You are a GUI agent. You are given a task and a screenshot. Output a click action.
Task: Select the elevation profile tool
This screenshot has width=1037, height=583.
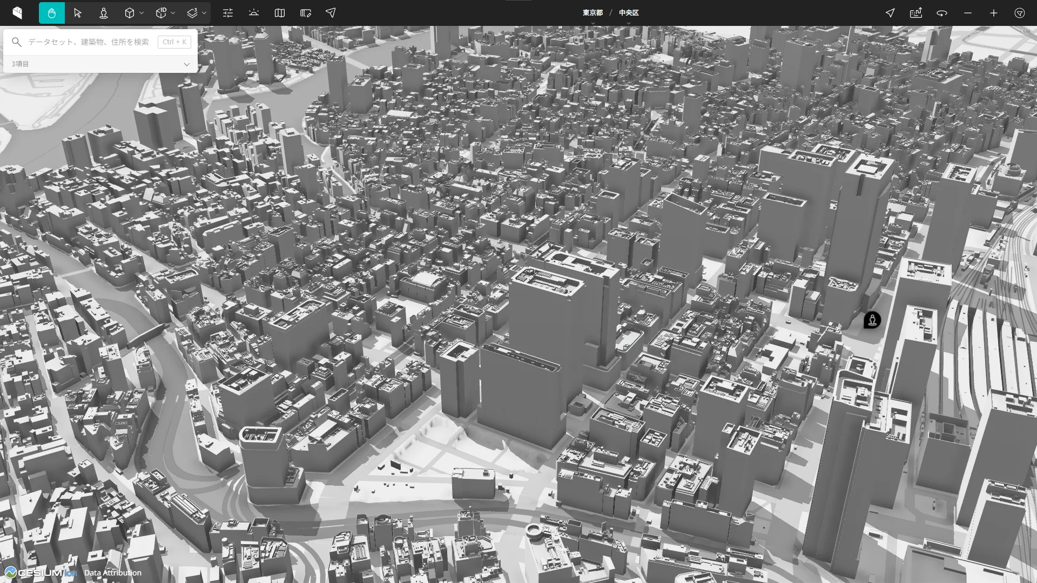[916, 12]
